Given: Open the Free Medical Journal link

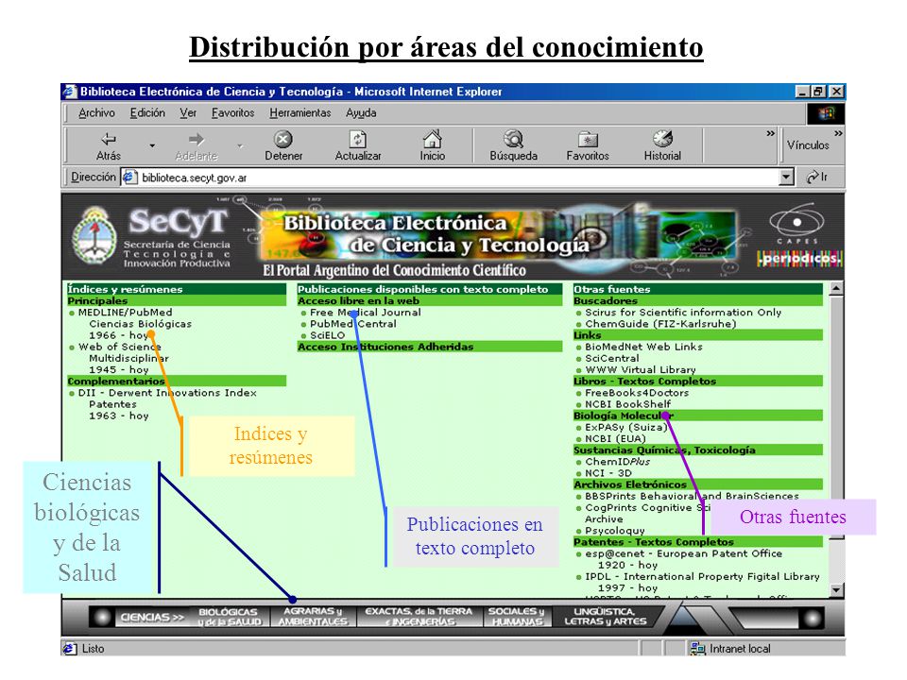Looking at the screenshot, I should pos(365,313).
